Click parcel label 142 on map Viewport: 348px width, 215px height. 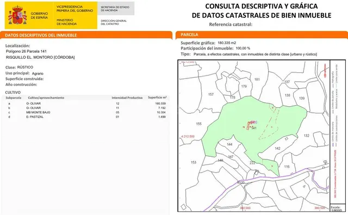coord(277,149)
